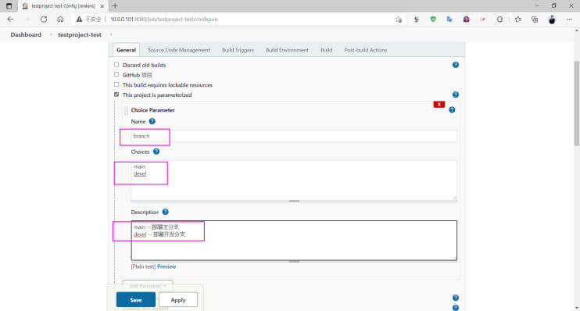Open the browser collections icon

[x=535, y=20]
